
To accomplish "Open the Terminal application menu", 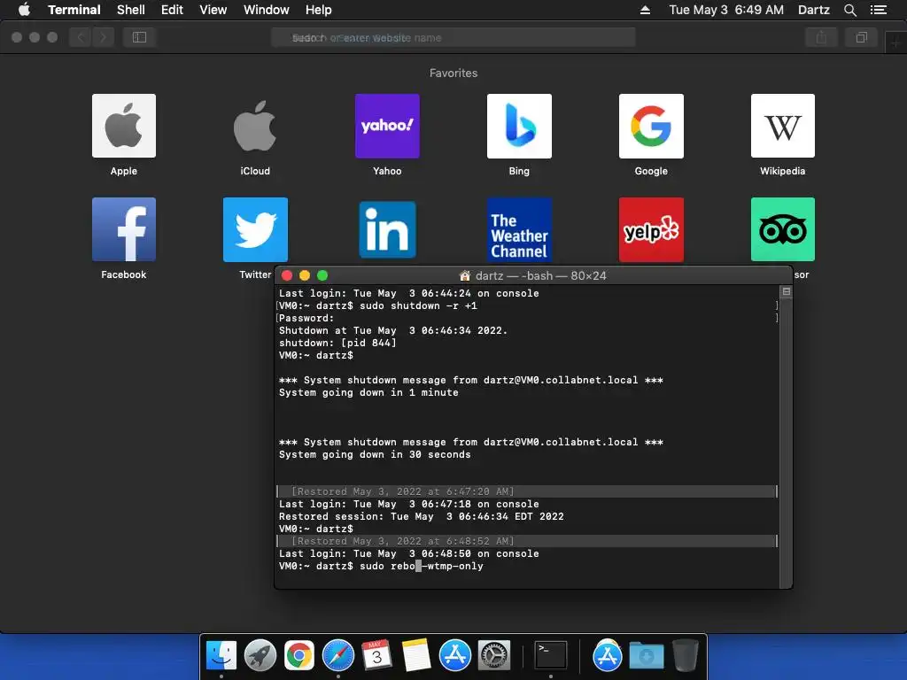I will 74,10.
